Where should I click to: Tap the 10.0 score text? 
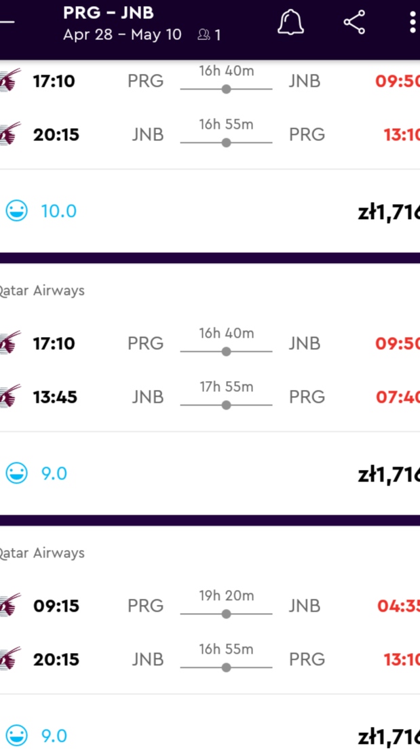pyautogui.click(x=59, y=211)
